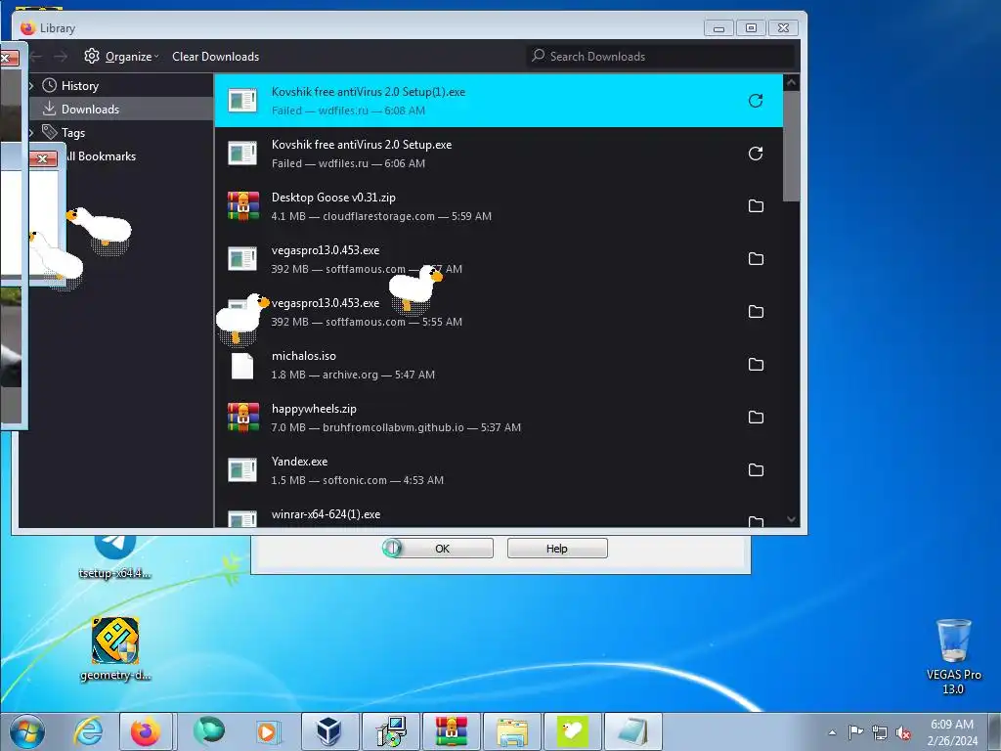Show Yandex.exe in folder
Image resolution: width=1001 pixels, height=751 pixels.
point(756,470)
